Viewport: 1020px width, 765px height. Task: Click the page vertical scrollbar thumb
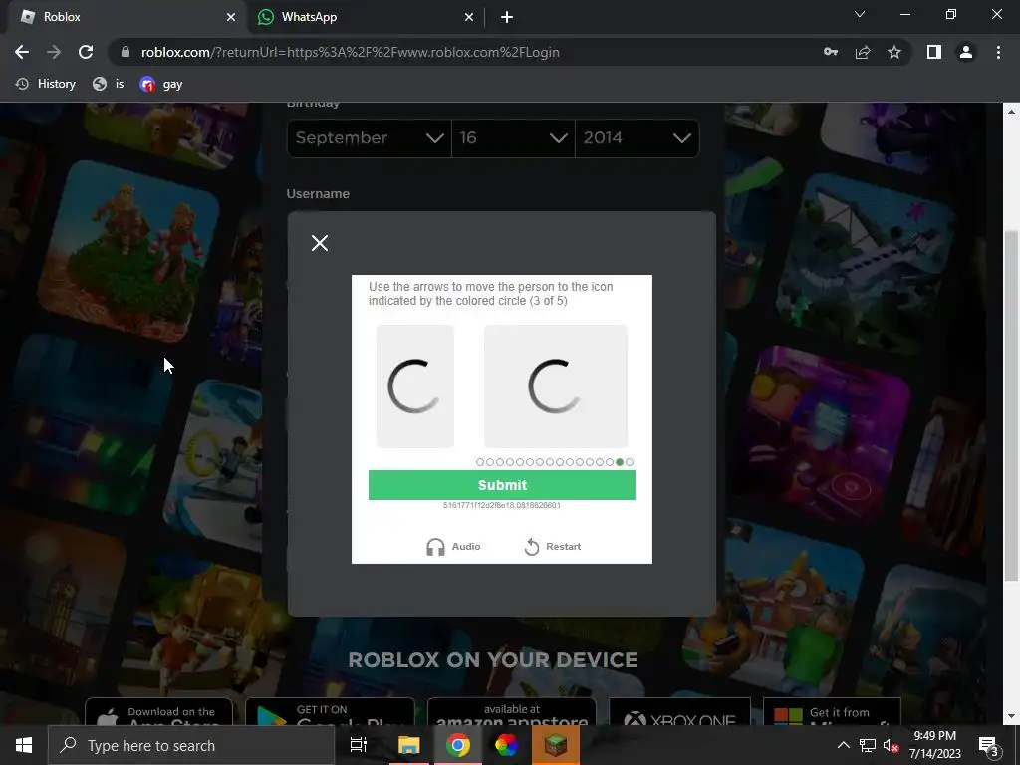click(1011, 406)
